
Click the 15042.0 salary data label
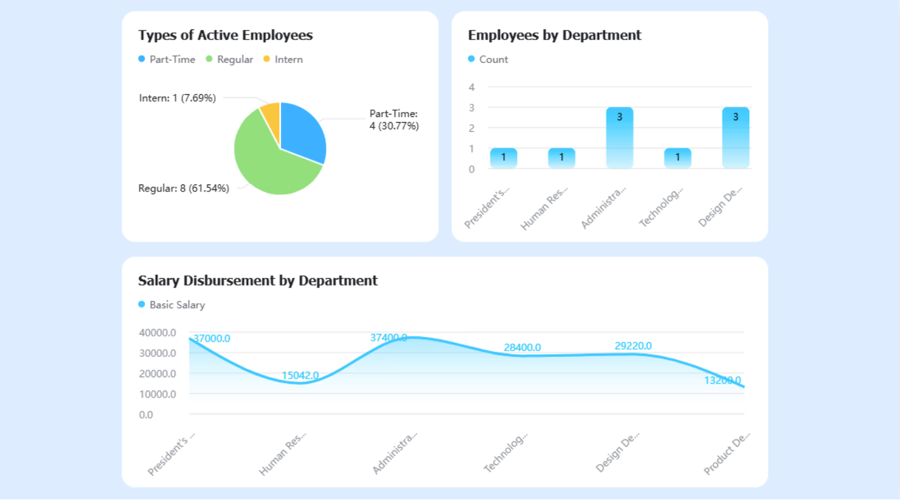300,376
